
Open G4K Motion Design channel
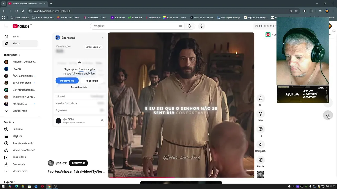(x=20, y=90)
